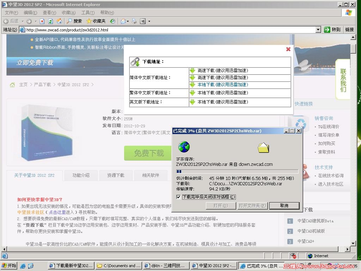Click the Start (开始) button
The image size is (361, 271).
9,266
